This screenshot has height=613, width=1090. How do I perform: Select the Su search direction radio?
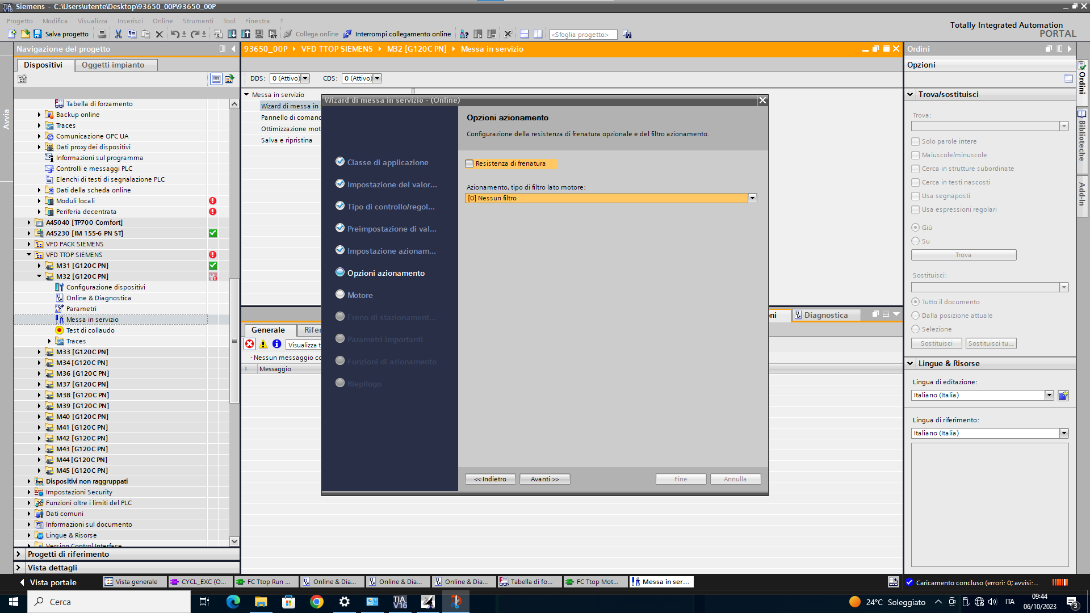[915, 241]
